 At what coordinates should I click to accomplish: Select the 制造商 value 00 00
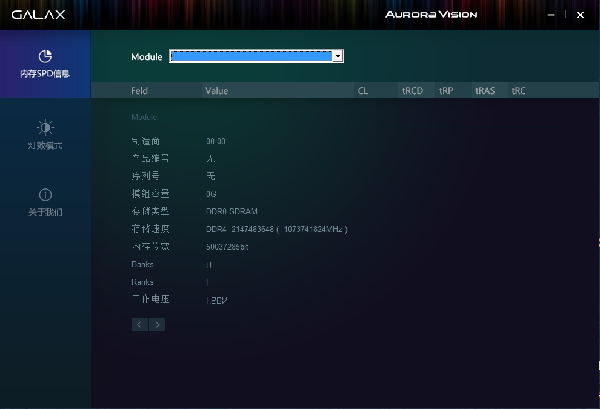(216, 141)
